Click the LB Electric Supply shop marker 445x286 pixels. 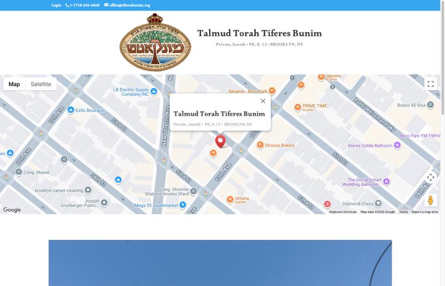pyautogui.click(x=154, y=91)
